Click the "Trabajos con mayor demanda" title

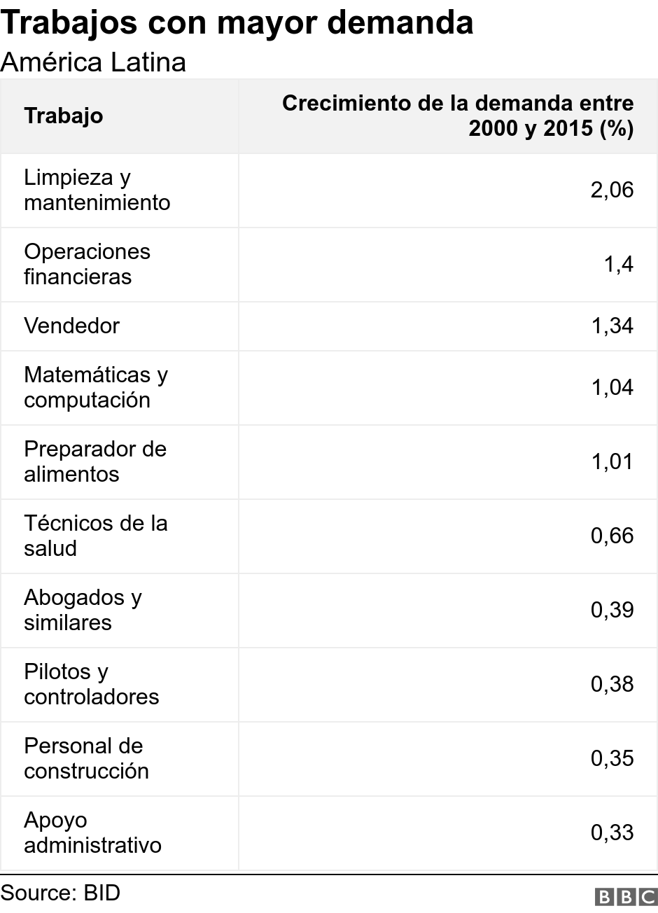point(237,22)
